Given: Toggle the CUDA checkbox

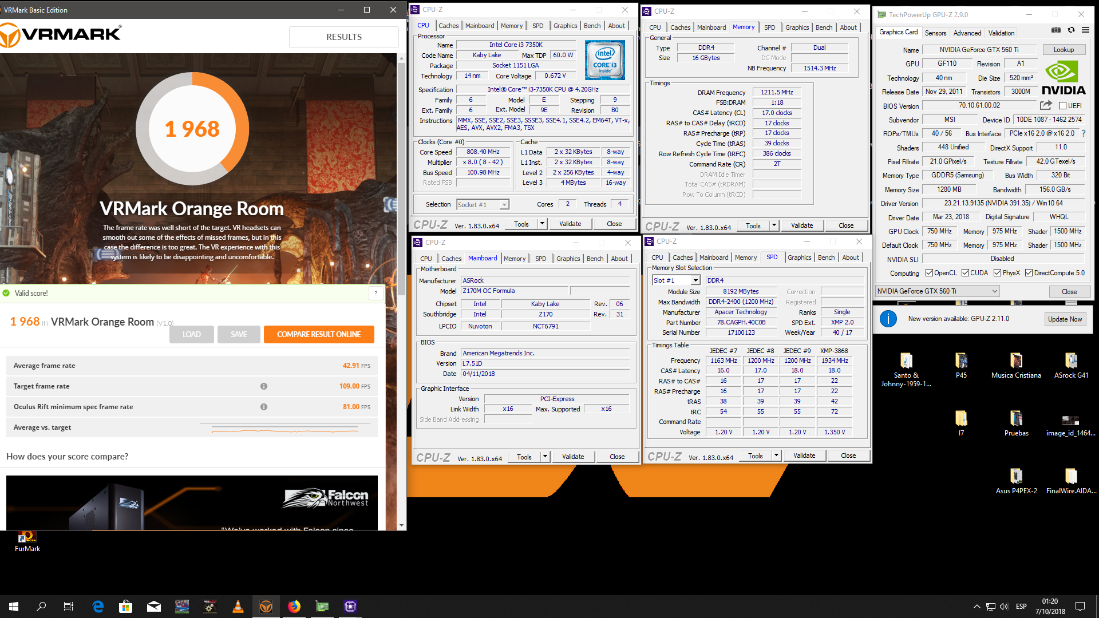Looking at the screenshot, I should point(965,273).
